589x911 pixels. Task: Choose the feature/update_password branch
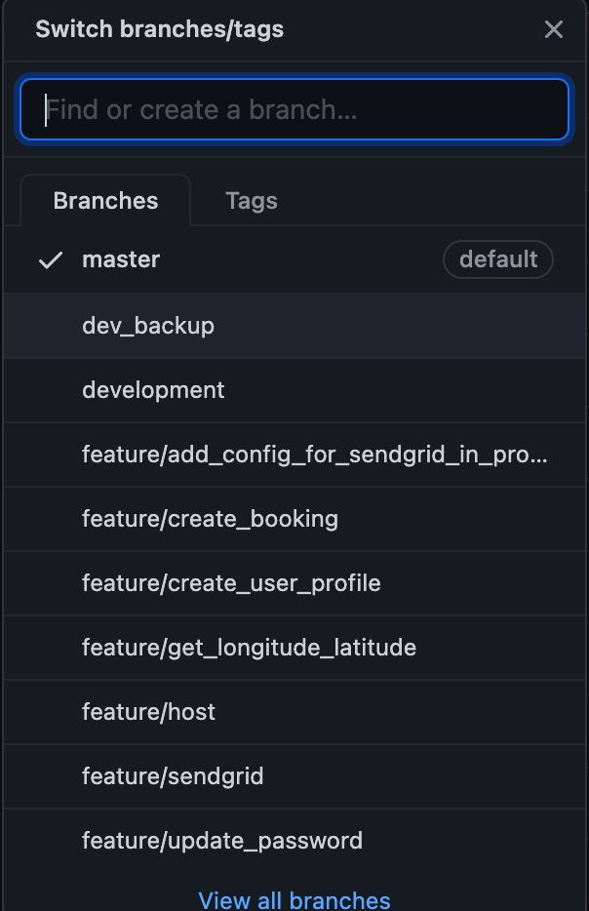click(x=294, y=842)
